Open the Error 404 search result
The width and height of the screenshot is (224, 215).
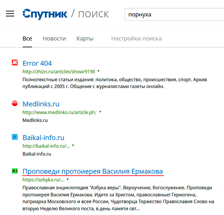pos(37,63)
